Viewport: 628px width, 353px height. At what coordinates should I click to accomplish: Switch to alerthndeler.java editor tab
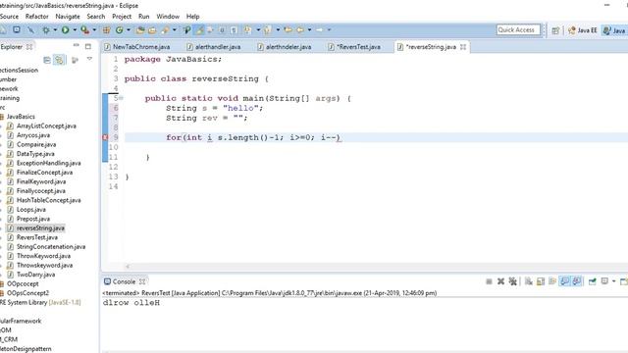(x=285, y=47)
